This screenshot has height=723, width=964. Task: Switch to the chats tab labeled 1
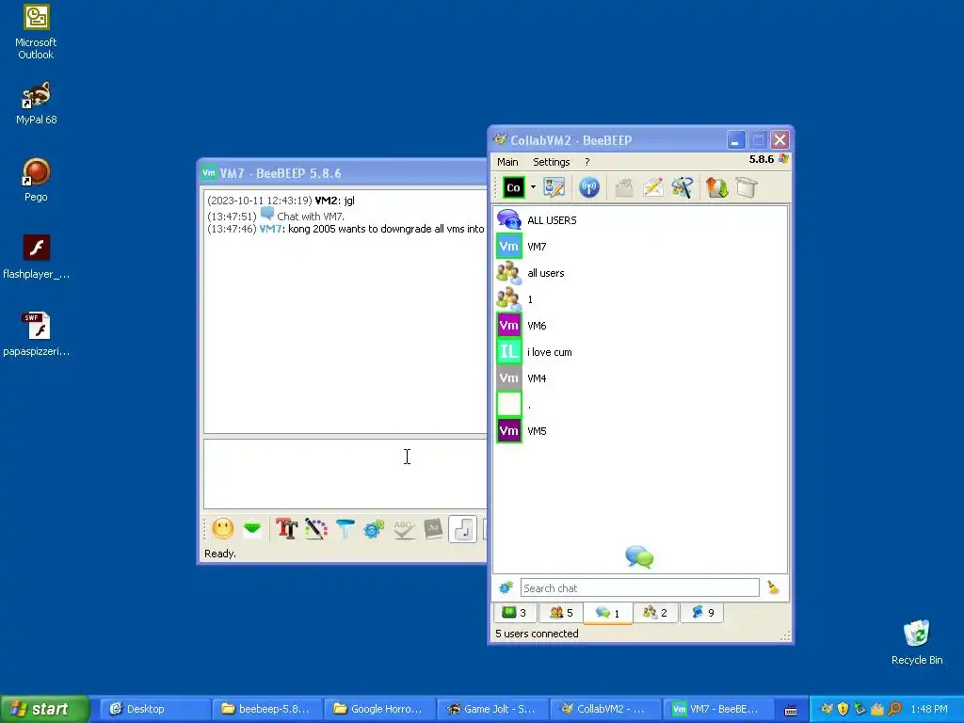point(607,613)
